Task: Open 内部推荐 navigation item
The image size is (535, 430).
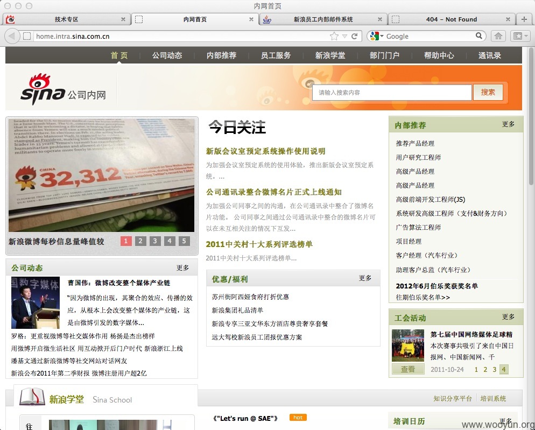Action: pos(221,55)
